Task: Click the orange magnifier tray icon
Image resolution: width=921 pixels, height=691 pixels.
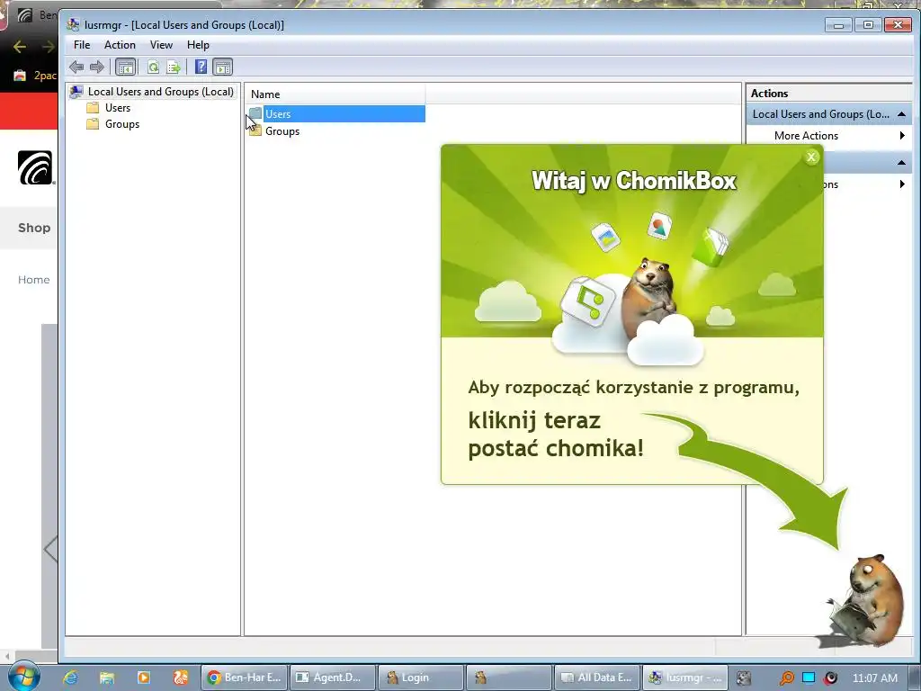Action: 786,678
